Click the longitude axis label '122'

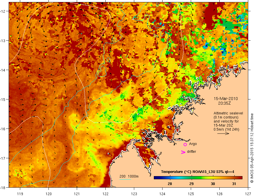click(x=105, y=194)
